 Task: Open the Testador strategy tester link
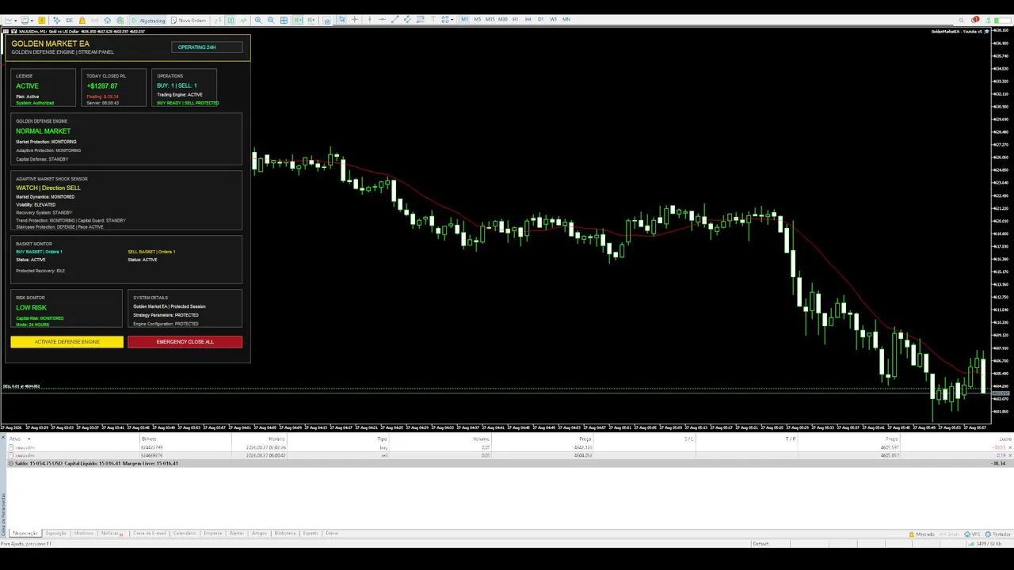(998, 534)
